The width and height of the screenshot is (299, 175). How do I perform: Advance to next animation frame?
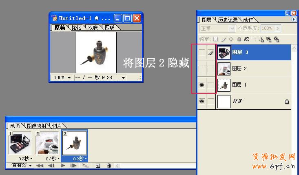click(73, 166)
